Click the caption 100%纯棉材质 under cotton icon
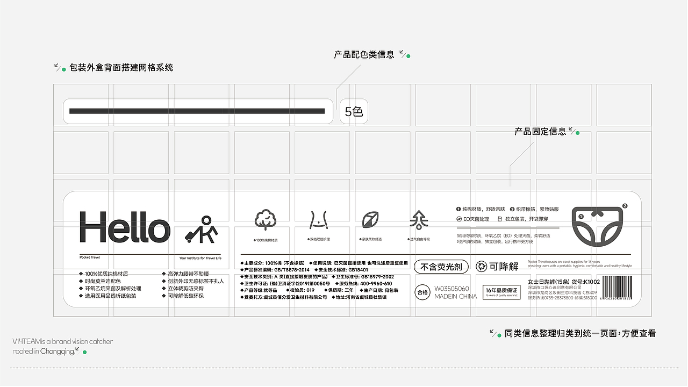 coord(266,240)
